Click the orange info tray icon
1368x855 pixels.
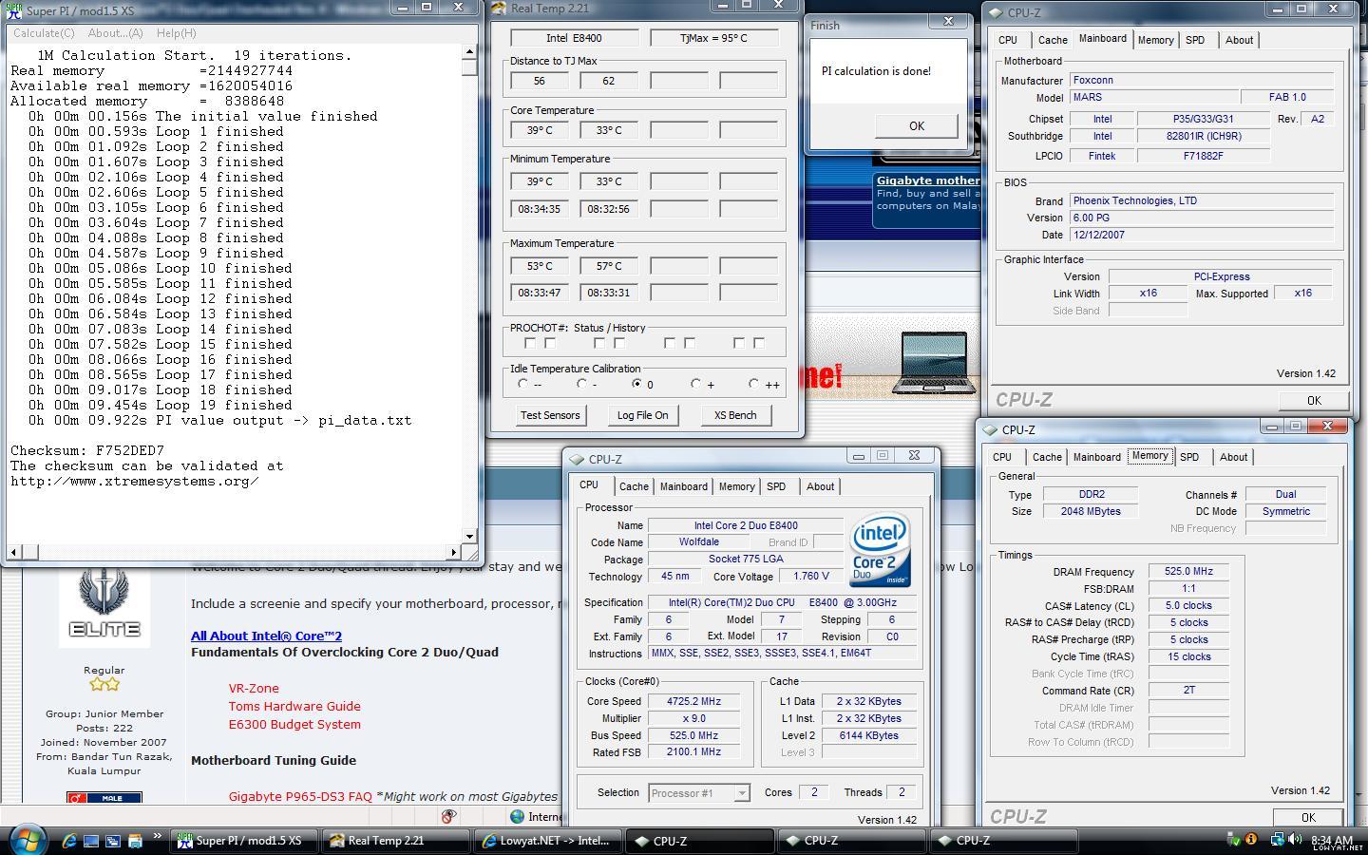tap(1252, 840)
